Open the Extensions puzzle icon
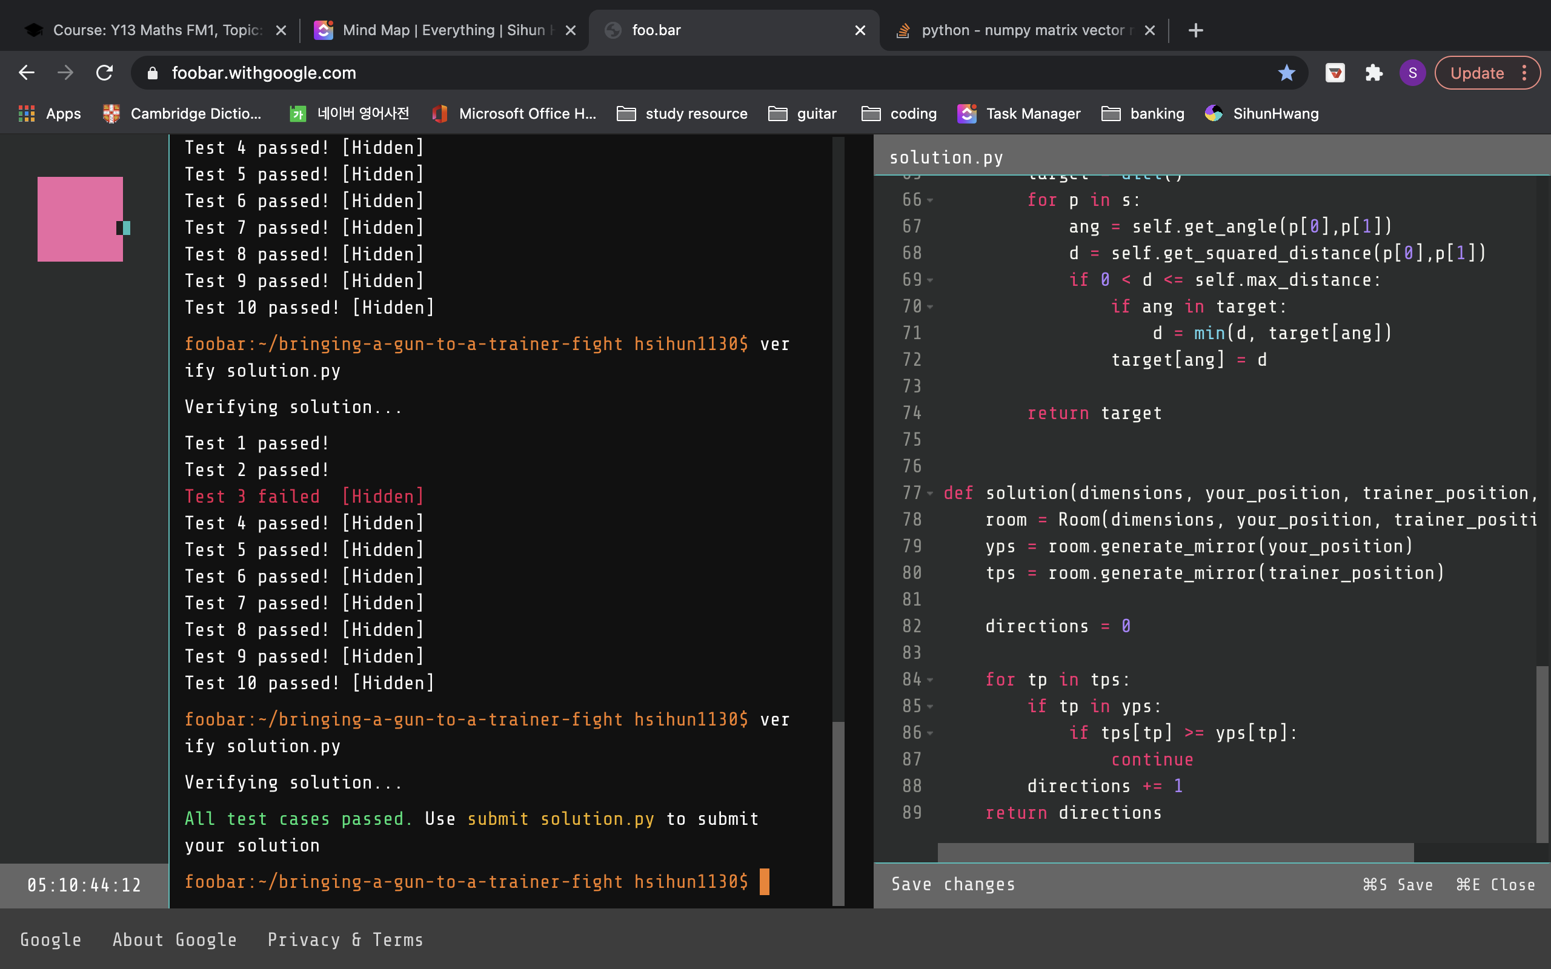This screenshot has height=969, width=1551. (x=1373, y=73)
